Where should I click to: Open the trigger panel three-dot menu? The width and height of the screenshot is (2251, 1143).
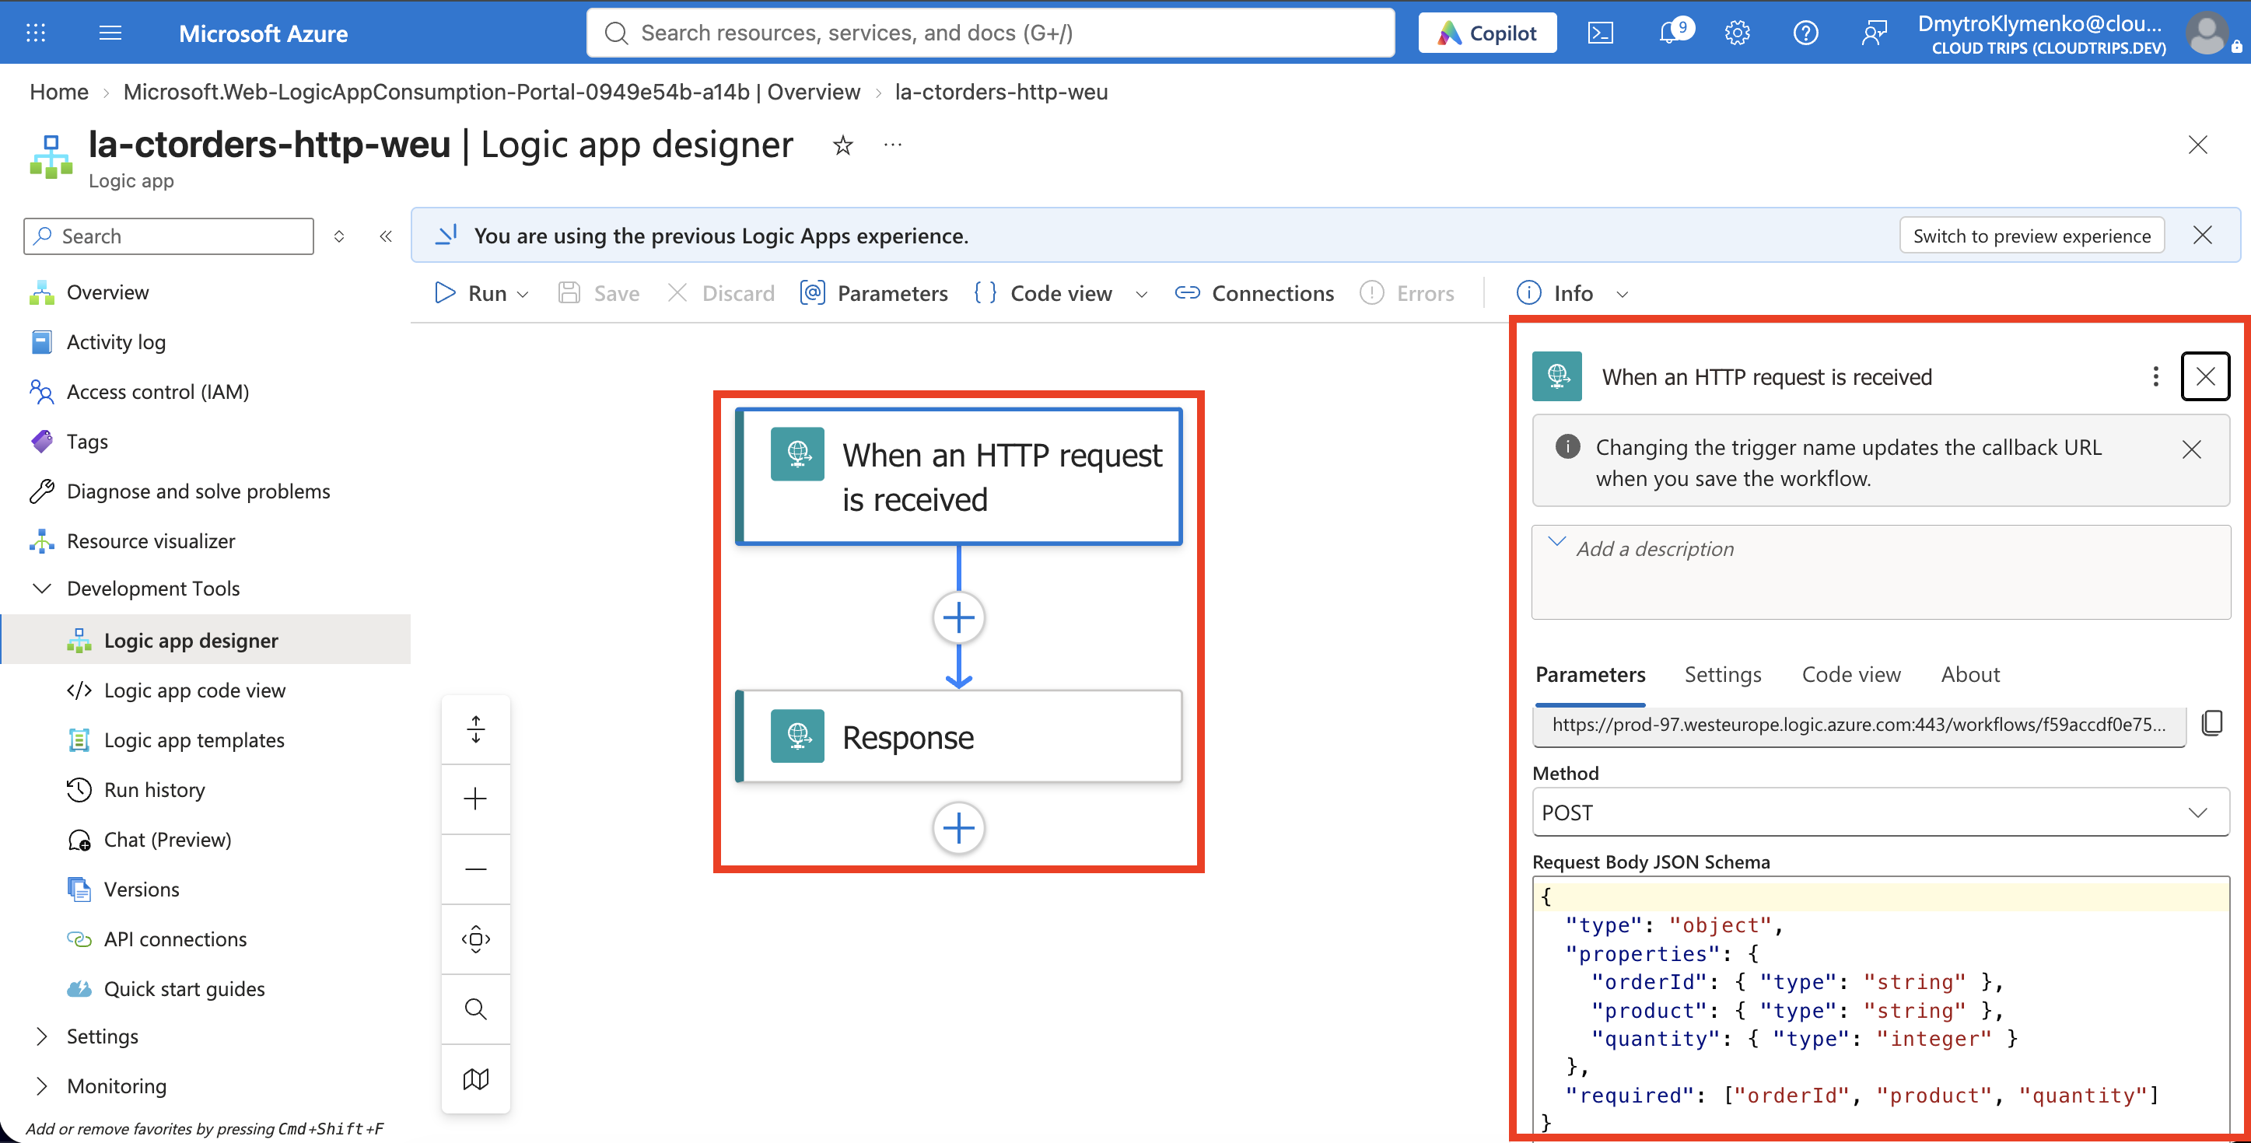2156,376
